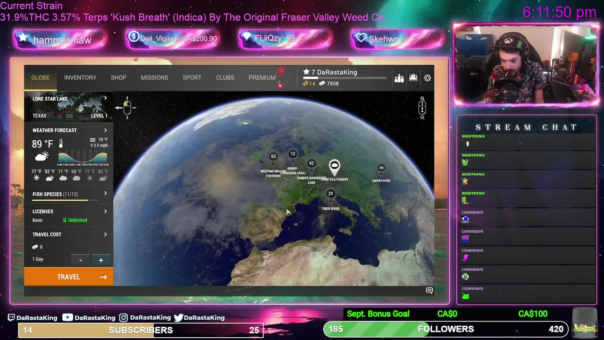This screenshot has width=604, height=340.
Task: Select the Ghent-Terneuzen Canal level 12 pin
Action: pyautogui.click(x=293, y=154)
